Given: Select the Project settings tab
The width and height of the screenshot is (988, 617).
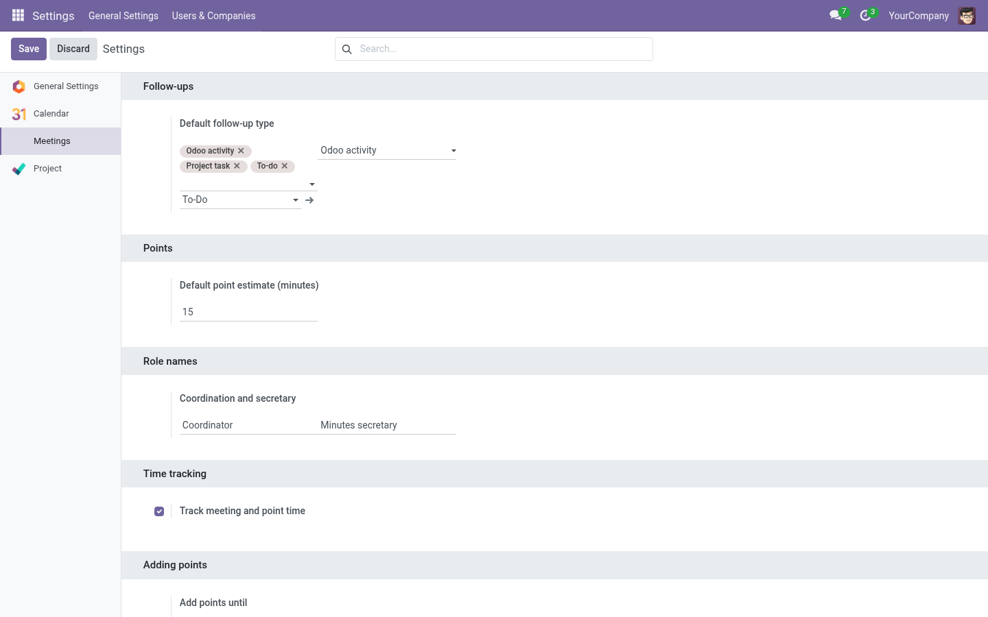Looking at the screenshot, I should (60, 169).
